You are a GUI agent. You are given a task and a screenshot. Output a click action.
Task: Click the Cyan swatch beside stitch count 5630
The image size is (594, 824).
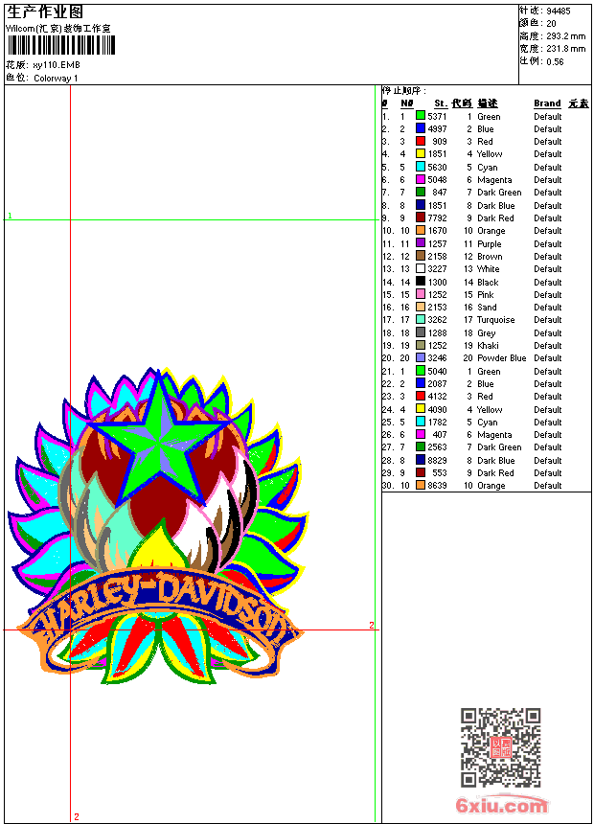[x=421, y=166]
